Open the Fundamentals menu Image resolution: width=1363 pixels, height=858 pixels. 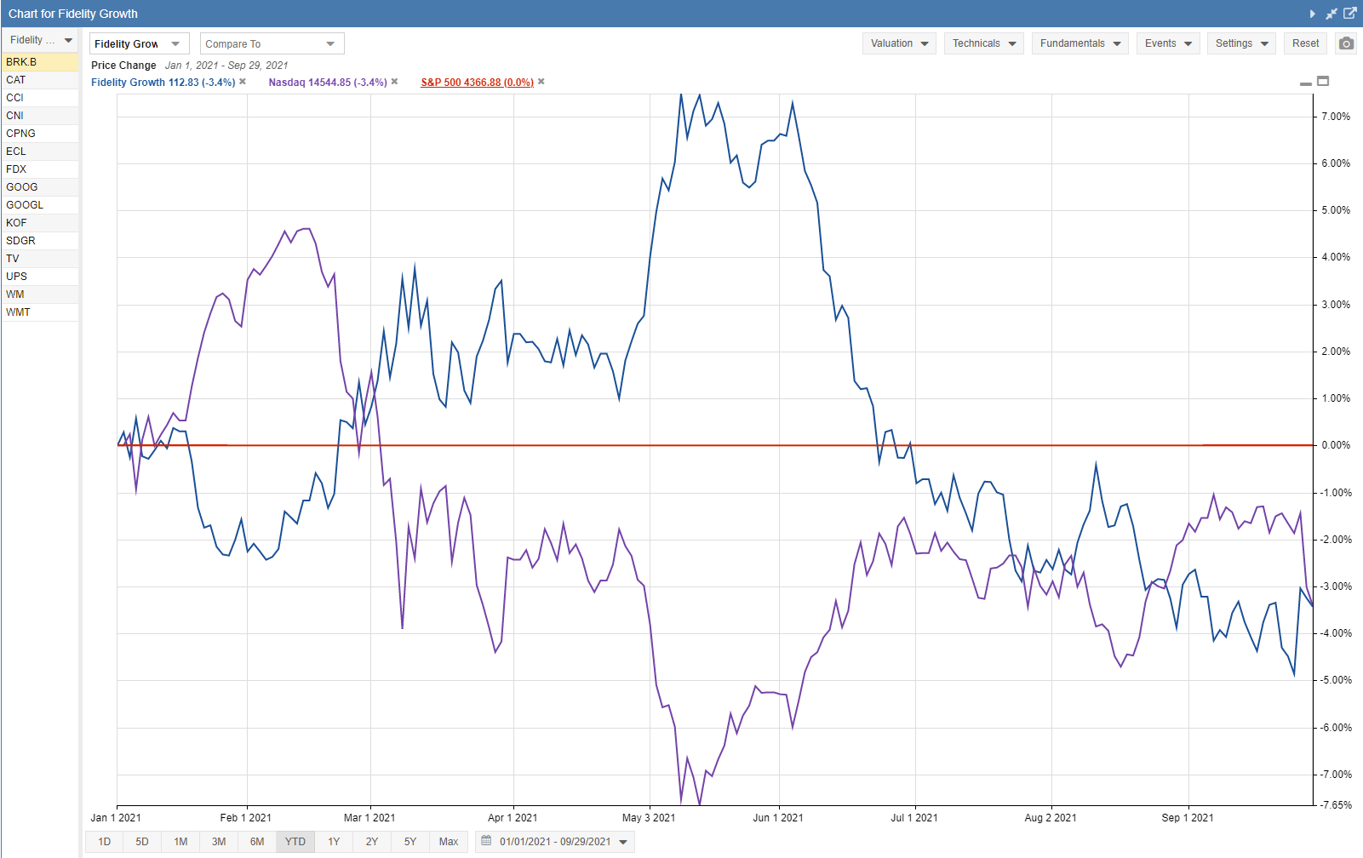pos(1080,43)
